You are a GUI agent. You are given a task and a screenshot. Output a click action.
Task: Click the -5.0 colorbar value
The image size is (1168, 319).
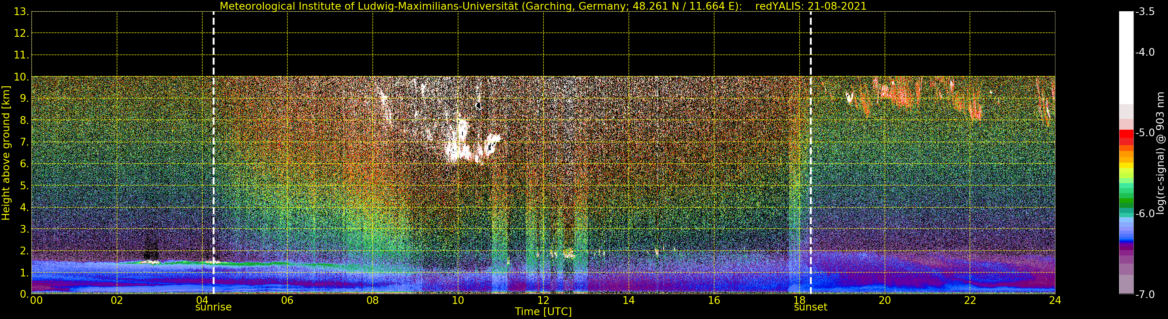(x=1145, y=133)
